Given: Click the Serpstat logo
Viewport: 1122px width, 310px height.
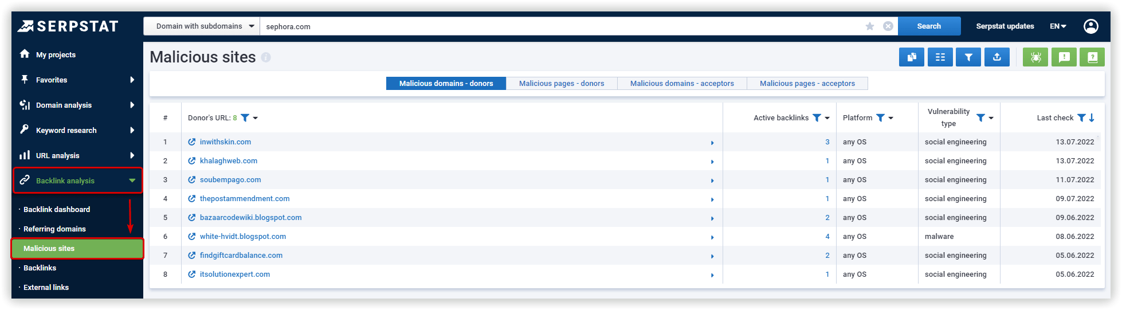Looking at the screenshot, I should [68, 26].
